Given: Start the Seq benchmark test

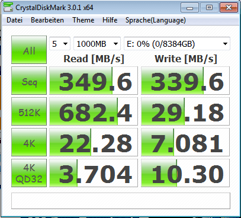Looking at the screenshot, I should point(29,81).
